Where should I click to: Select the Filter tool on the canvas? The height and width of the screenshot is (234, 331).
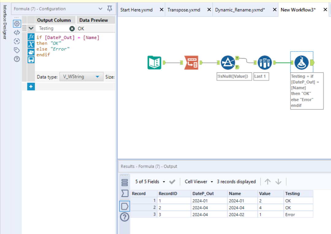(228, 62)
